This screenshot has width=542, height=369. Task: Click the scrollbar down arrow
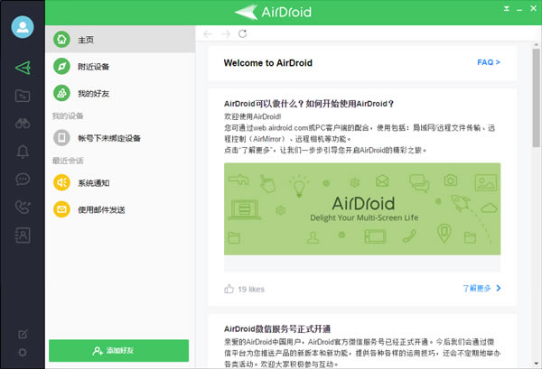tap(536, 364)
